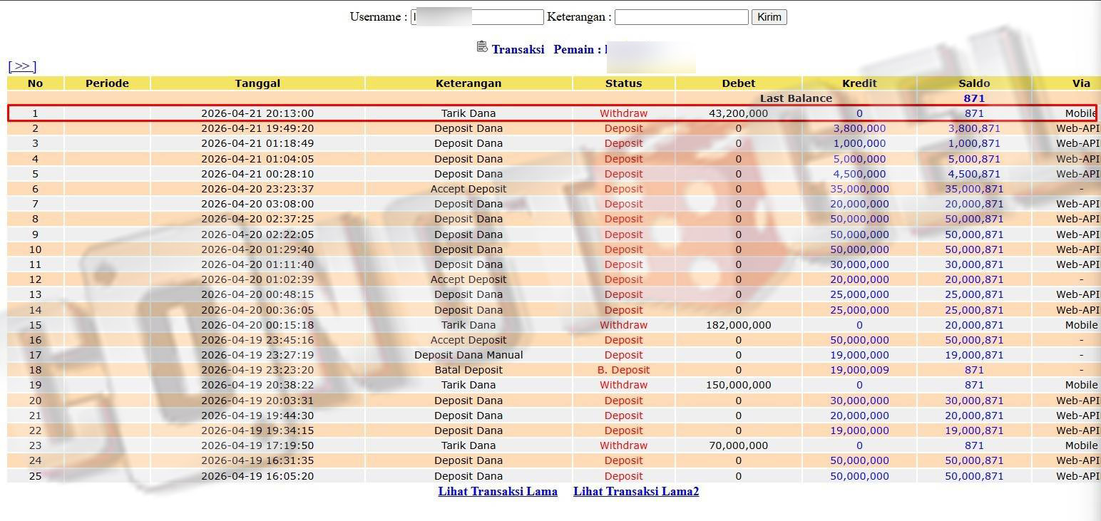Viewport: 1101px width, 521px height.
Task: Click the Keterangan column header
Action: (468, 83)
